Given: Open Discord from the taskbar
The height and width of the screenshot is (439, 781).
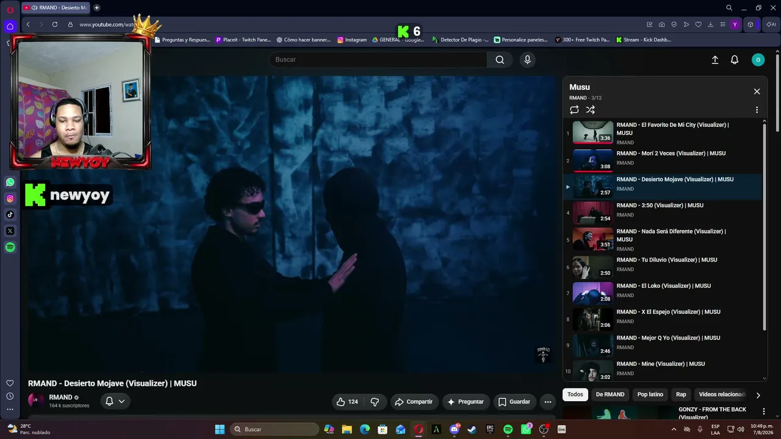Looking at the screenshot, I should [454, 429].
